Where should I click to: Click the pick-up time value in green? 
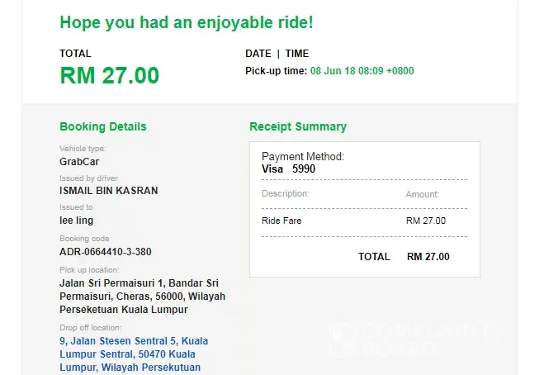362,71
